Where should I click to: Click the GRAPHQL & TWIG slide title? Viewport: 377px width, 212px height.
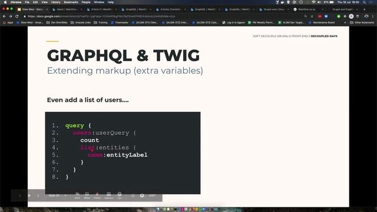pyautogui.click(x=123, y=55)
